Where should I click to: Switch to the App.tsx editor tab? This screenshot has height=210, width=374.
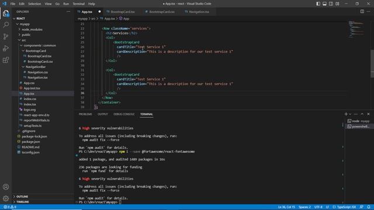[87, 12]
